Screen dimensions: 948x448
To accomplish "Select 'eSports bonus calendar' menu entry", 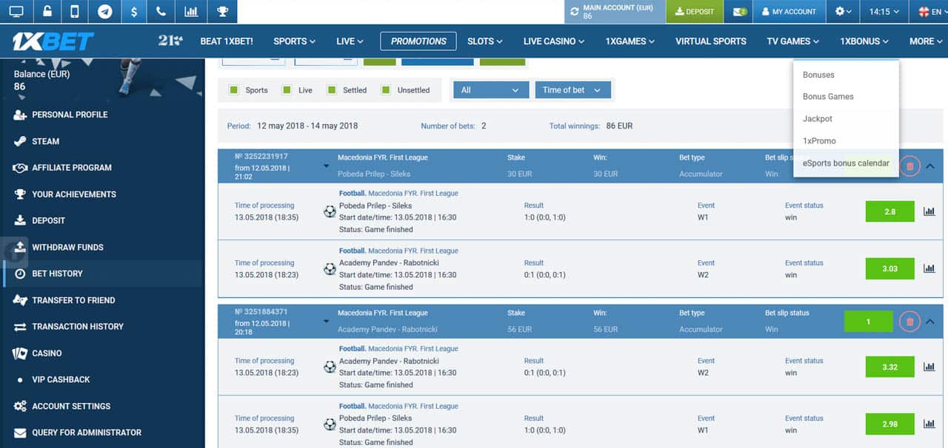I will coord(845,163).
